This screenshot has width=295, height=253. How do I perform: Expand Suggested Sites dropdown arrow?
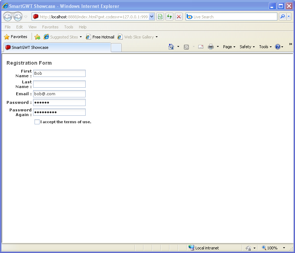(x=81, y=37)
